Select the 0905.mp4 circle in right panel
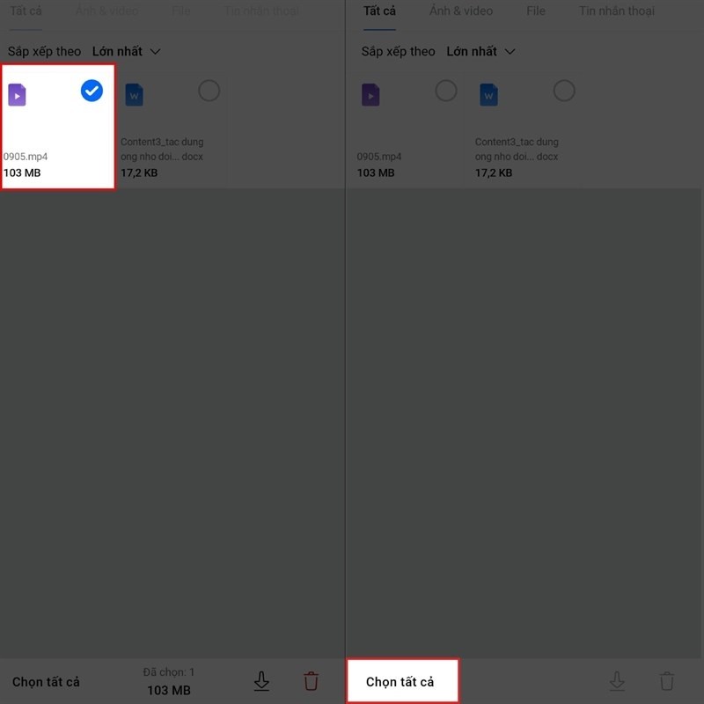Image resolution: width=704 pixels, height=704 pixels. click(x=446, y=91)
